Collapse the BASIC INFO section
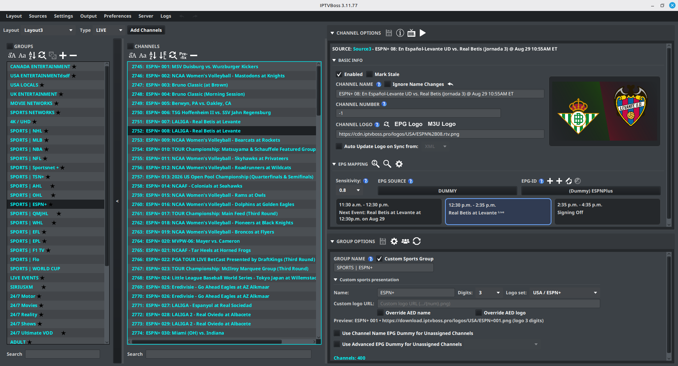 coord(334,60)
